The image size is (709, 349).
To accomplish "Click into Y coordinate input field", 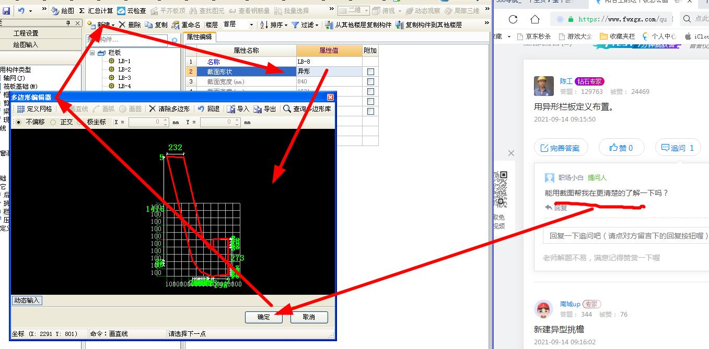I will pyautogui.click(x=219, y=122).
